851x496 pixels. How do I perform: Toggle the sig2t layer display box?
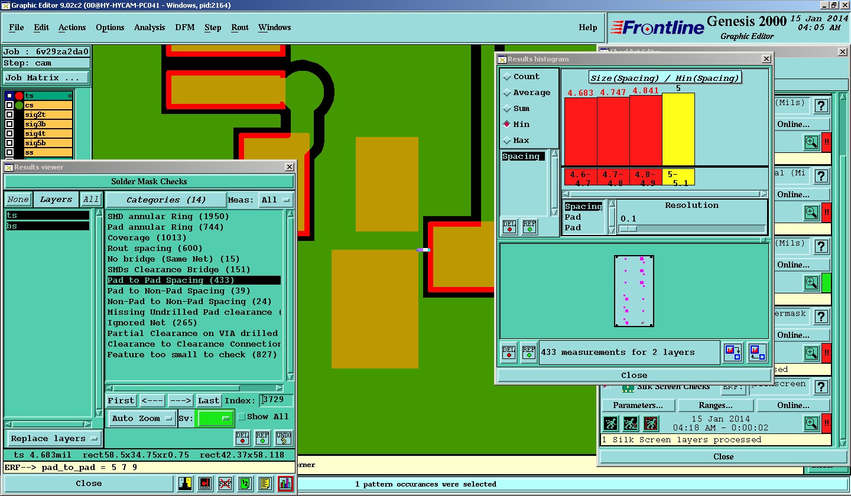[x=9, y=115]
